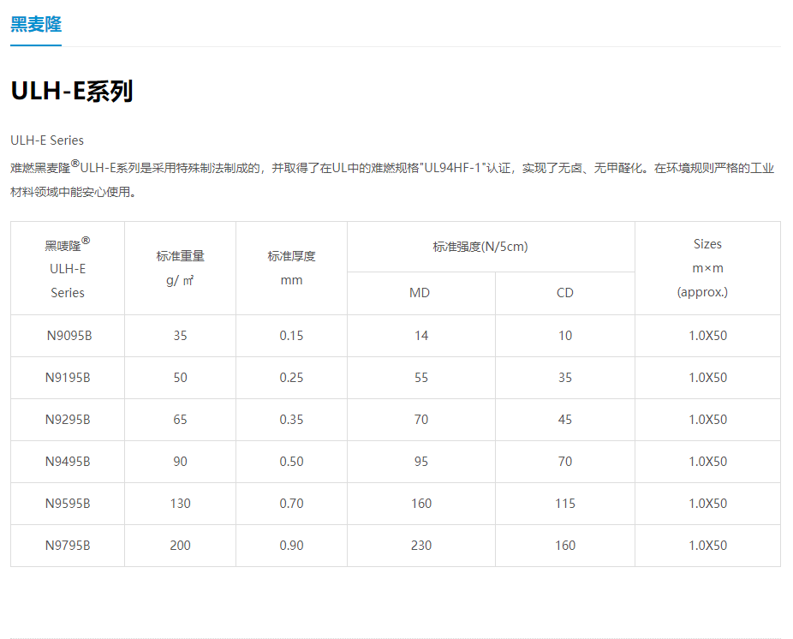Viewport: 793px width, 639px height.
Task: Select the ULH-E系列 heading
Action: pyautogui.click(x=71, y=92)
